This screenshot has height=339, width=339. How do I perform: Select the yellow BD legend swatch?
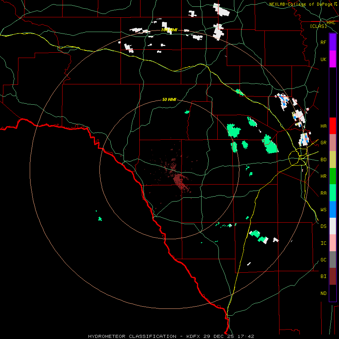(333, 160)
